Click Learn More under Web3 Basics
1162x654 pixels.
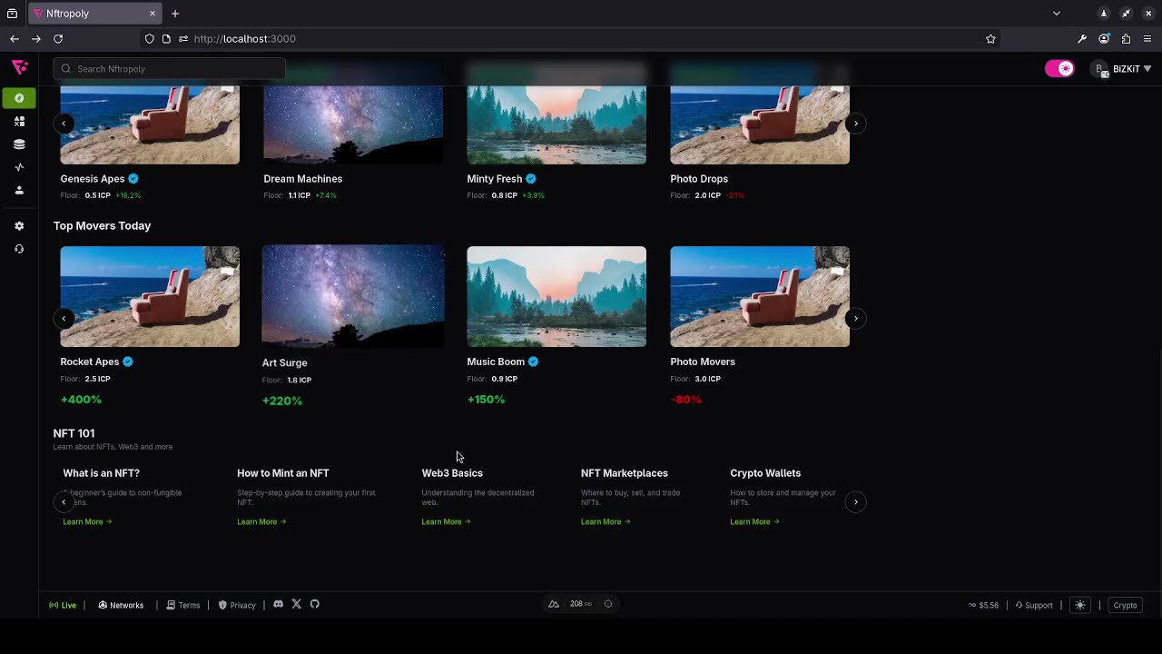(446, 522)
